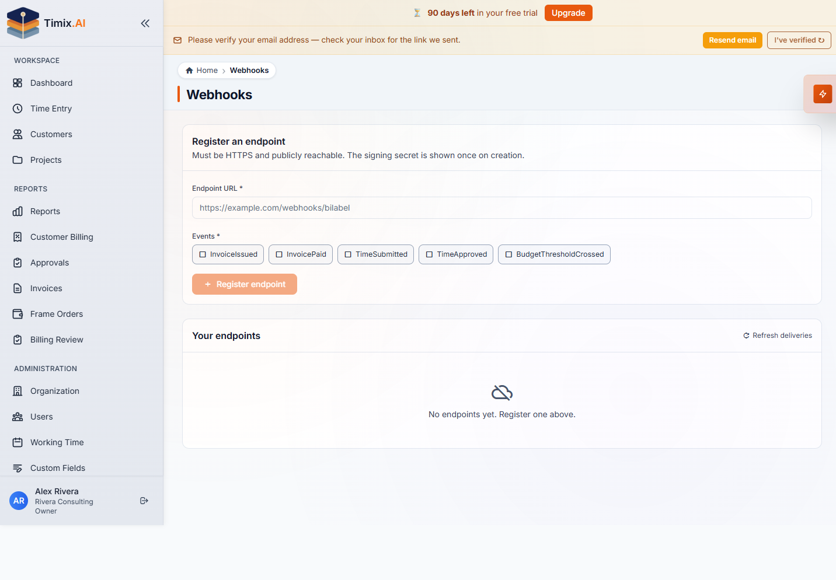Click '90 days left' trial text
836x580 pixels.
click(451, 13)
